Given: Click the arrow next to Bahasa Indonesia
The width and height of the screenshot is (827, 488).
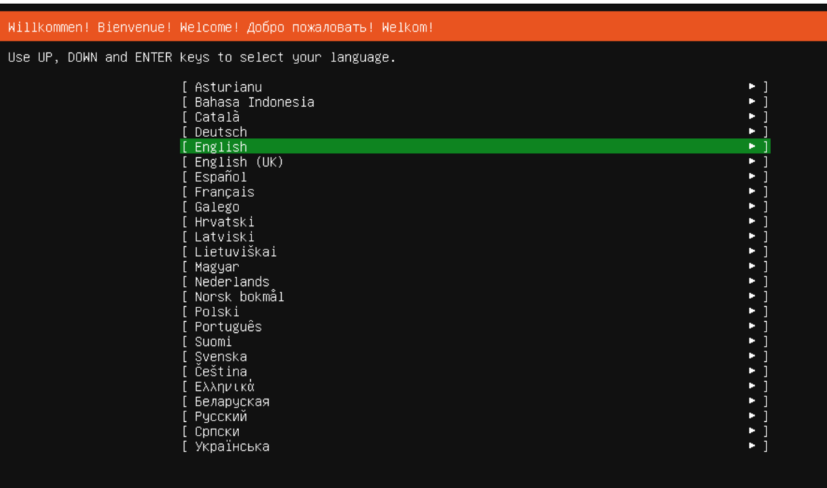Looking at the screenshot, I should pos(753,102).
